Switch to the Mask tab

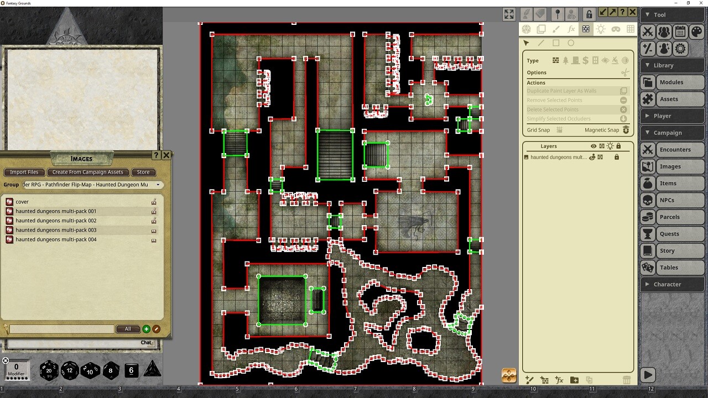[616, 29]
